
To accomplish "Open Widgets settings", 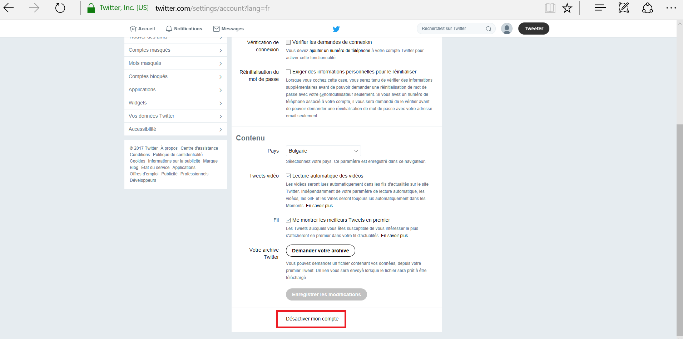I will tap(175, 103).
